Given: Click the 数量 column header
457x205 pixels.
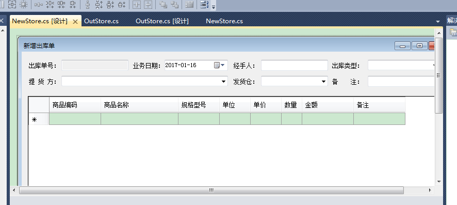Looking at the screenshot, I should 291,105.
